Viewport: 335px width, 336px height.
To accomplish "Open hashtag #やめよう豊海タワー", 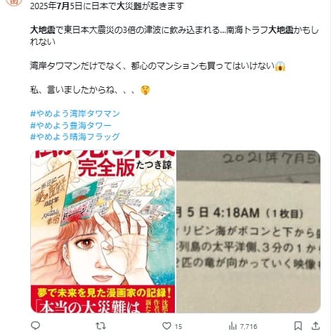I will click(x=71, y=125).
